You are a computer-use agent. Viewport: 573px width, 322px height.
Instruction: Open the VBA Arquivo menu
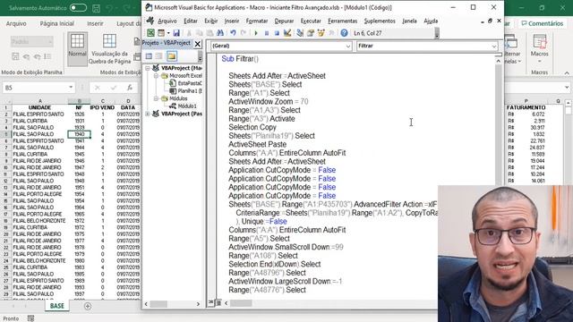(x=167, y=21)
